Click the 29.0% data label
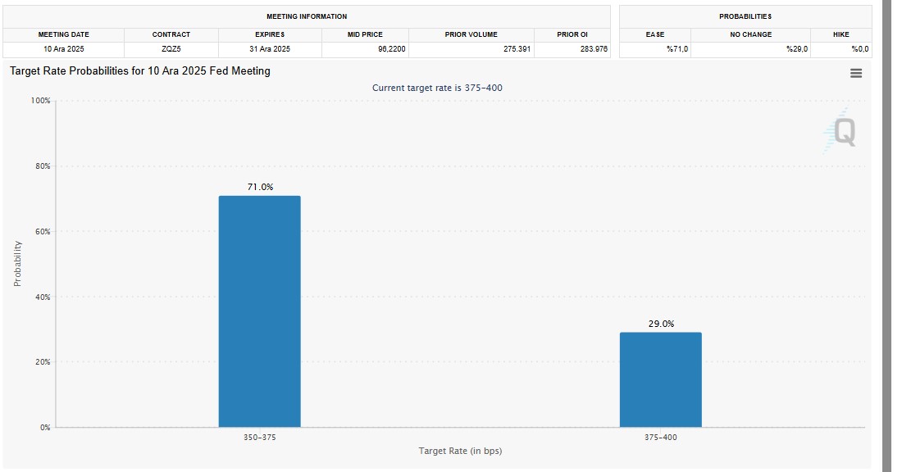This screenshot has width=902, height=472. (x=661, y=324)
